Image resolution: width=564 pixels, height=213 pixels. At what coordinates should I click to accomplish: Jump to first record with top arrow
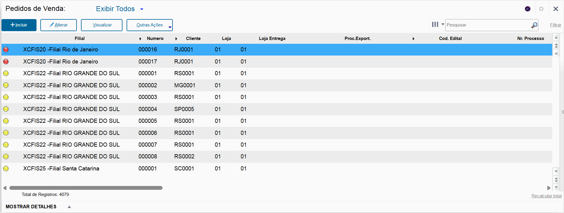pos(556,38)
